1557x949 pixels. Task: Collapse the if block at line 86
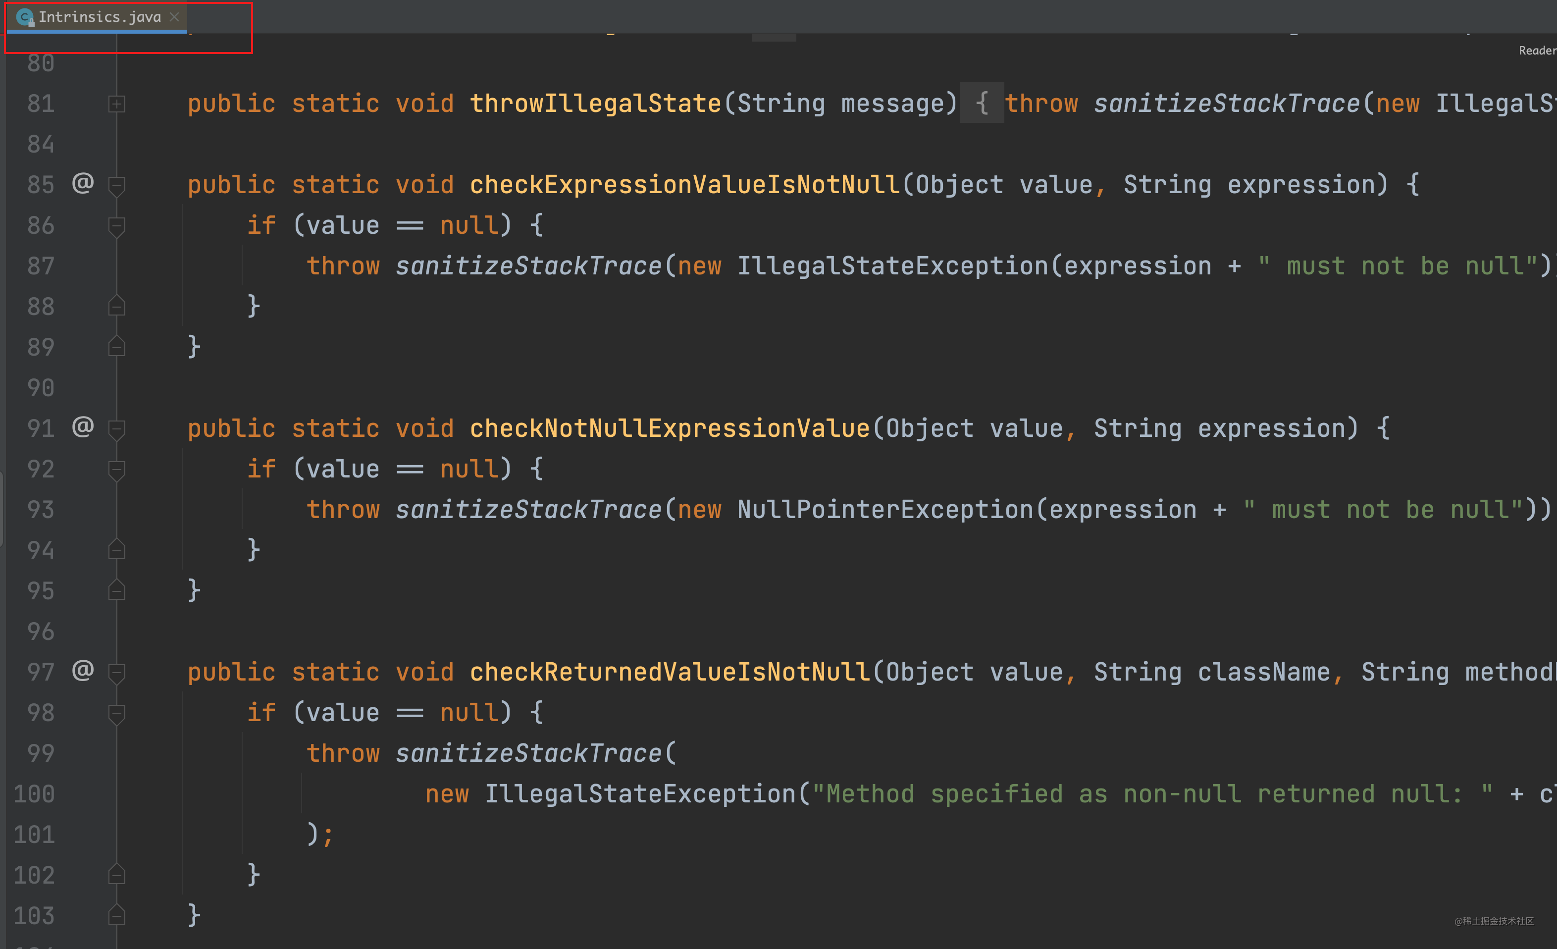(116, 226)
